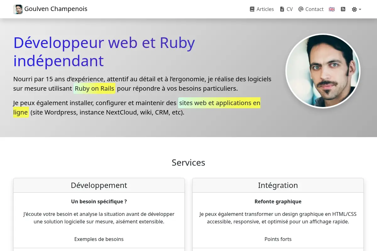Screen dimensions: 377x251
Task: Click the large round portrait photo
Action: tap(323, 71)
